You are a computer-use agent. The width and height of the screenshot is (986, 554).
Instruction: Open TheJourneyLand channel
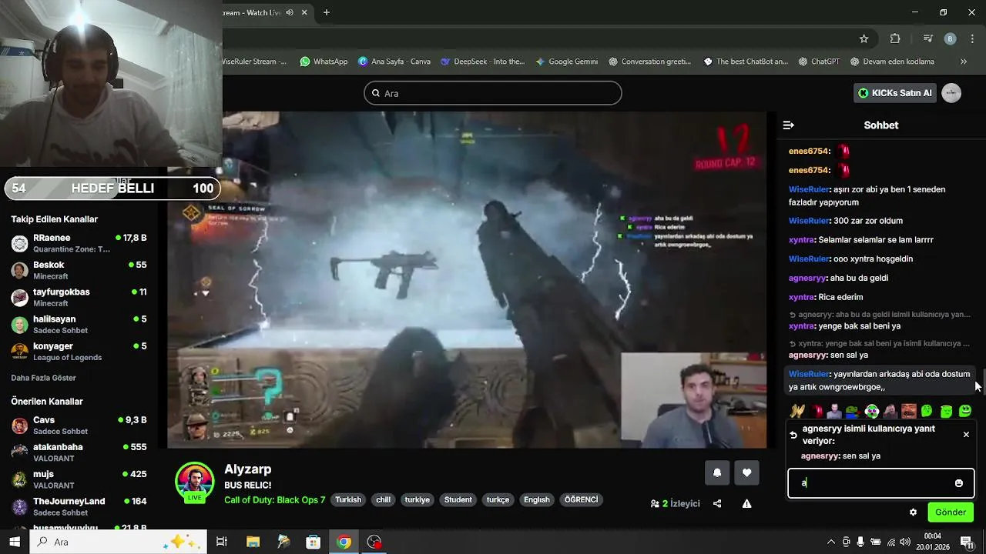pos(79,506)
